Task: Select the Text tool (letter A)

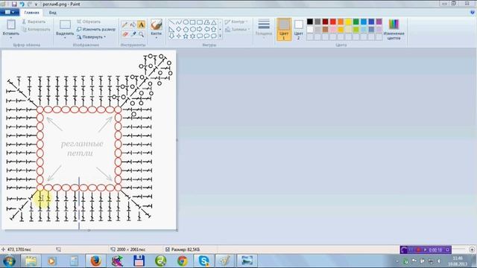Action: click(141, 25)
